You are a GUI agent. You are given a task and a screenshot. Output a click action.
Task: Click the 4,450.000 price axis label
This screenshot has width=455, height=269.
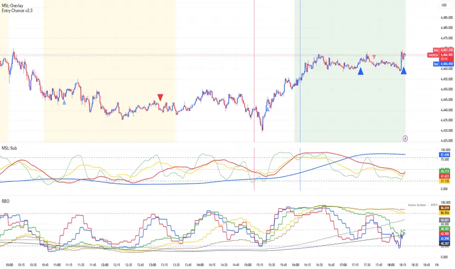point(446,90)
